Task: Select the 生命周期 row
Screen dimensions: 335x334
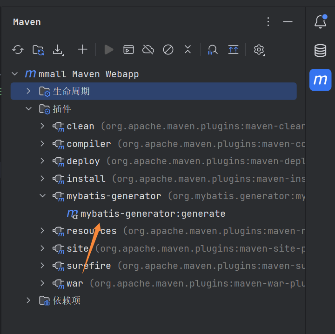Action: pyautogui.click(x=154, y=91)
